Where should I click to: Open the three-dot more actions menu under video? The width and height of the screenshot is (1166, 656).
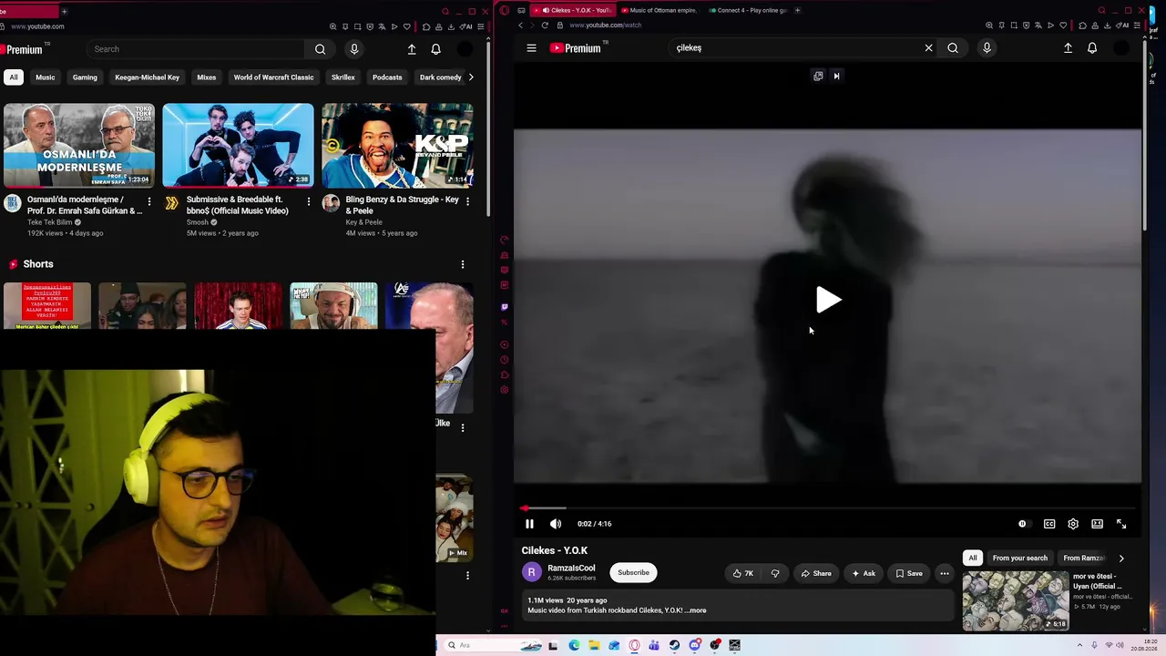[x=945, y=573]
